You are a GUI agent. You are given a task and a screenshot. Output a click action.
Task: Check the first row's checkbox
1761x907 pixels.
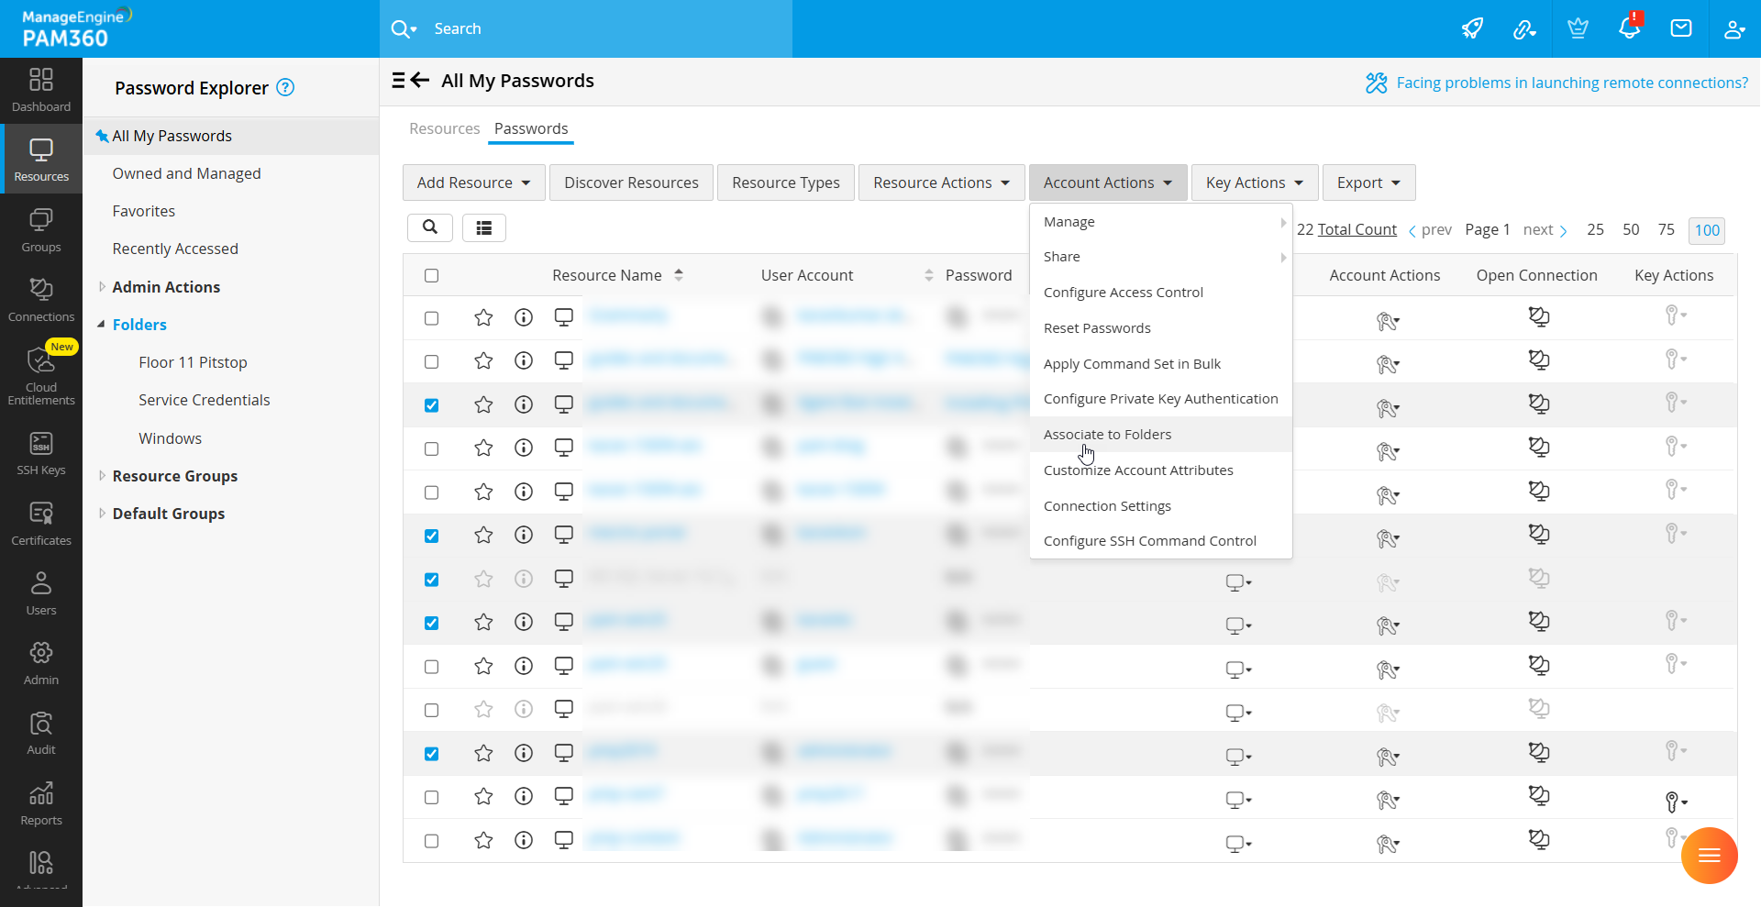coord(432,318)
